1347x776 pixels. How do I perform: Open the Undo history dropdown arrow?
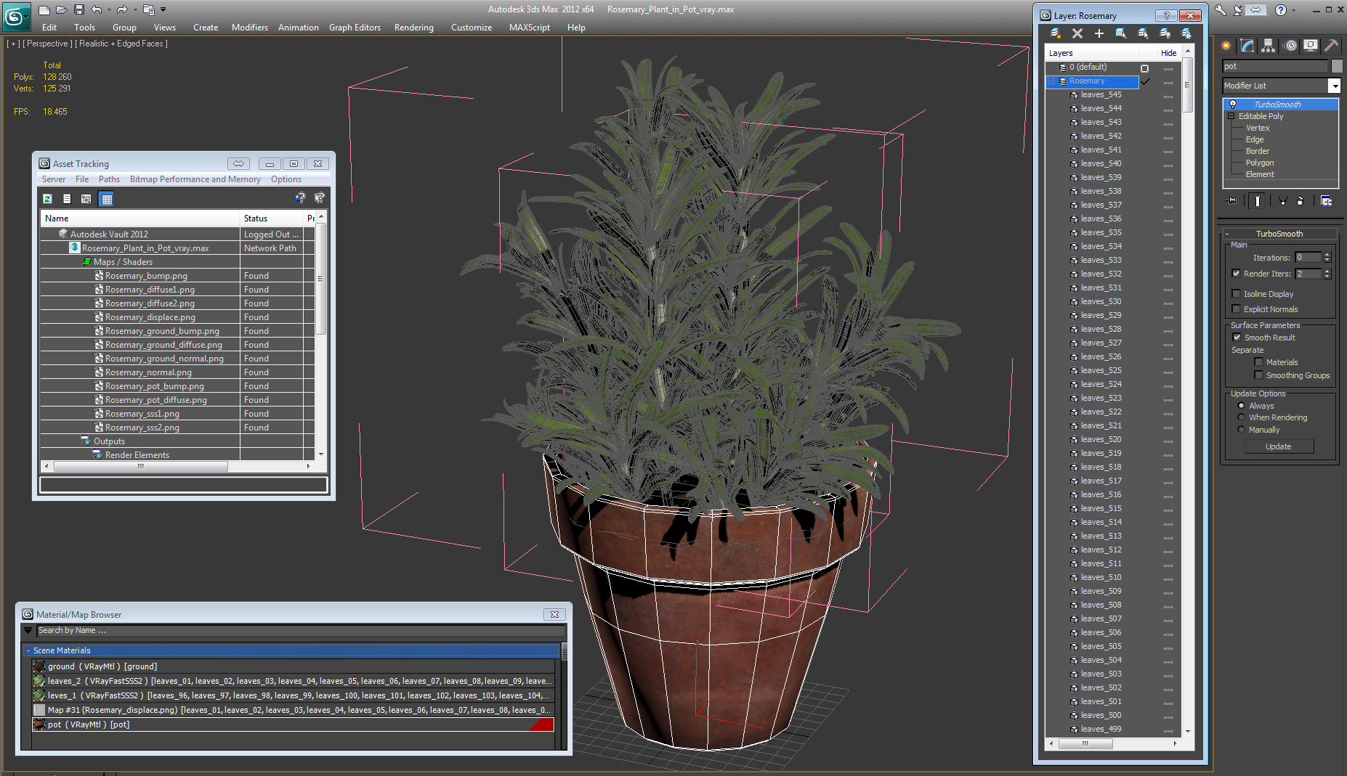pos(108,9)
